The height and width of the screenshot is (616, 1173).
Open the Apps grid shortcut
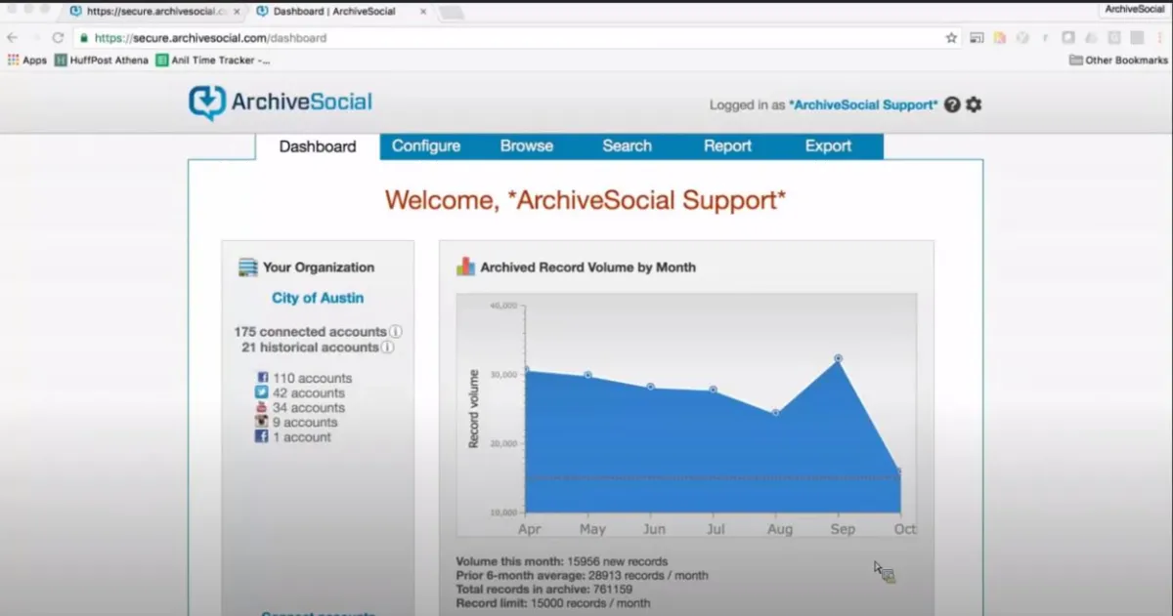27,61
